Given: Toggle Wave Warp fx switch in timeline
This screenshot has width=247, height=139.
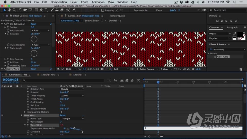Looking at the screenshot, I should pos(2,115).
